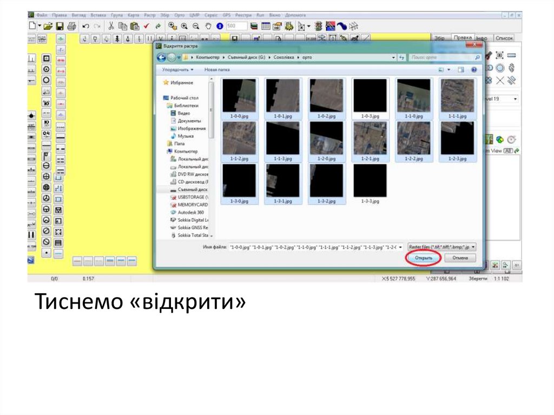The width and height of the screenshot is (554, 415).
Task: Click the New document icon in main toolbar
Action: click(32, 26)
